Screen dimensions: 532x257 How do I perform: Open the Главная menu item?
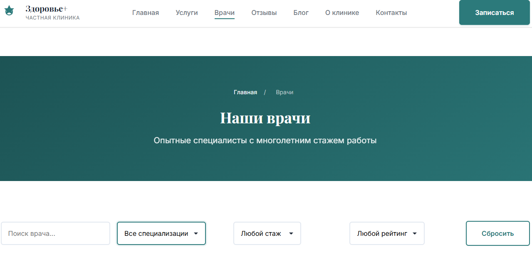coord(145,12)
